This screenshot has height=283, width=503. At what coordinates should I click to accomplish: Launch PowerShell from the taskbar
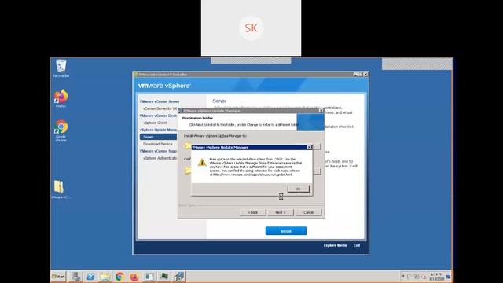tap(91, 276)
